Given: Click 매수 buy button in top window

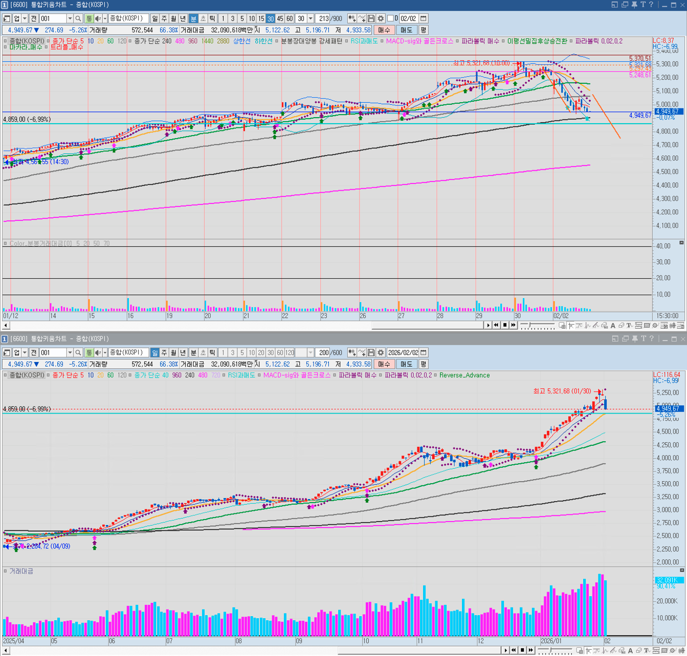Looking at the screenshot, I should click(384, 30).
